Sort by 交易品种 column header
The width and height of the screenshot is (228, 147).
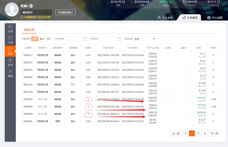pos(58,48)
